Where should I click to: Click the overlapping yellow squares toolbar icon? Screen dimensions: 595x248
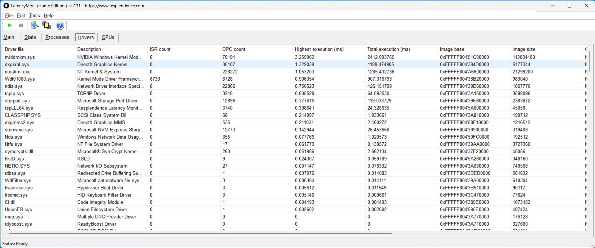46,25
